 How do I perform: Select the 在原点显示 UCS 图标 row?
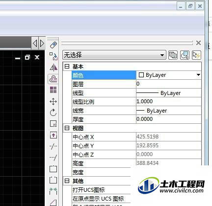[102, 199]
